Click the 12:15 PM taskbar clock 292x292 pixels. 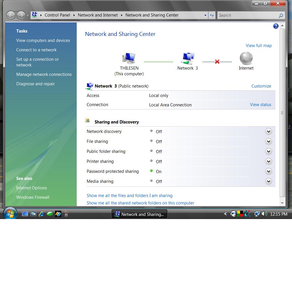[x=279, y=214]
